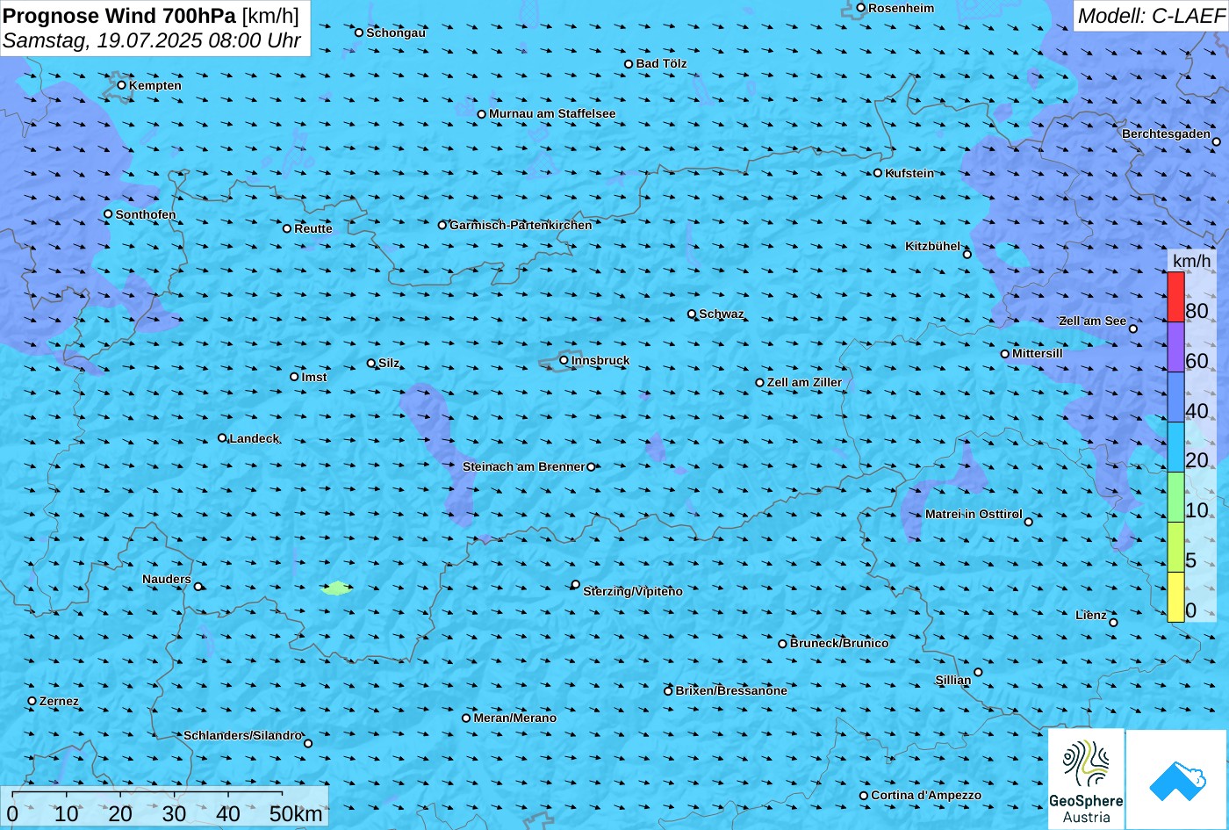
Task: Click the 'Schwaz' label
Action: click(x=722, y=314)
